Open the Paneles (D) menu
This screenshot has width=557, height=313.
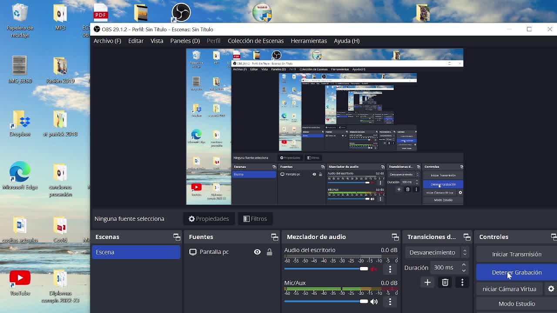[185, 41]
